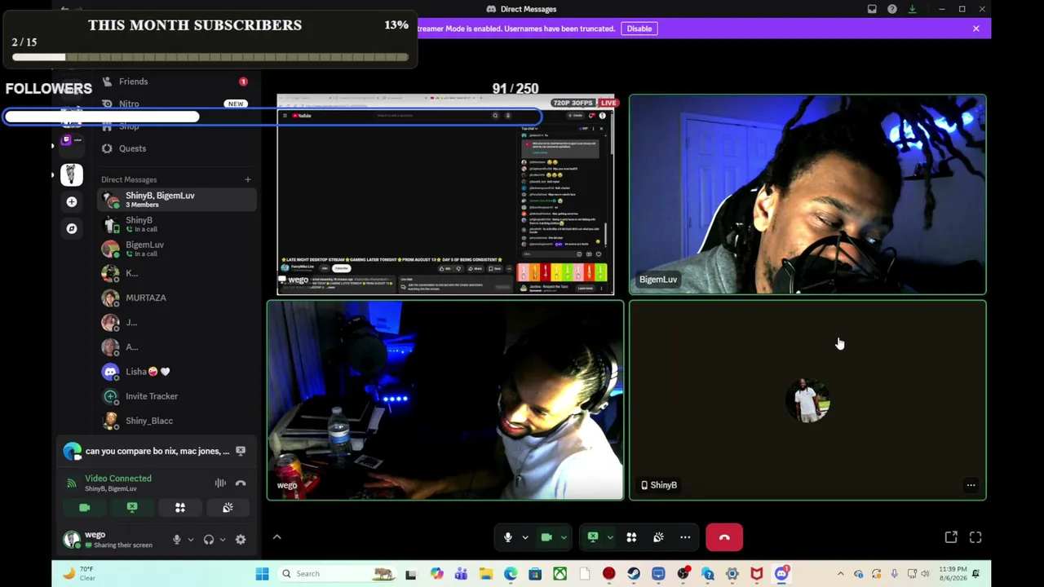This screenshot has height=587, width=1044.
Task: Open noise suppression settings in voice panel
Action: (x=220, y=483)
